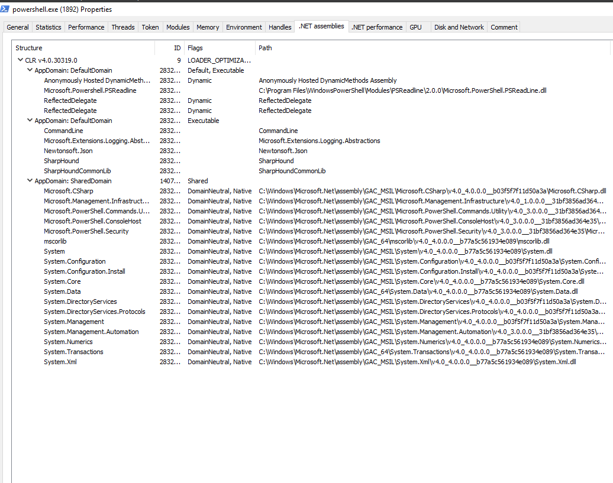This screenshot has height=483, width=613.
Task: Select the System.Xml assembly row
Action: 60,361
